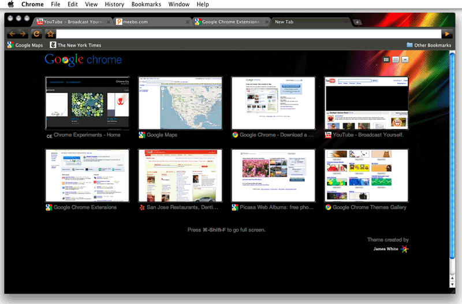Go forward with the forward arrow button
The image size is (462, 304).
click(23, 34)
